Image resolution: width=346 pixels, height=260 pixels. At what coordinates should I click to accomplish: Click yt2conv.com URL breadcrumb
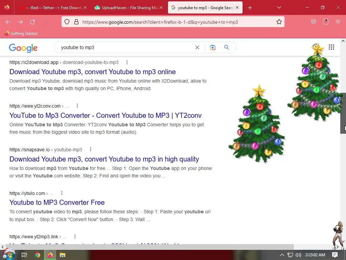tap(39, 106)
